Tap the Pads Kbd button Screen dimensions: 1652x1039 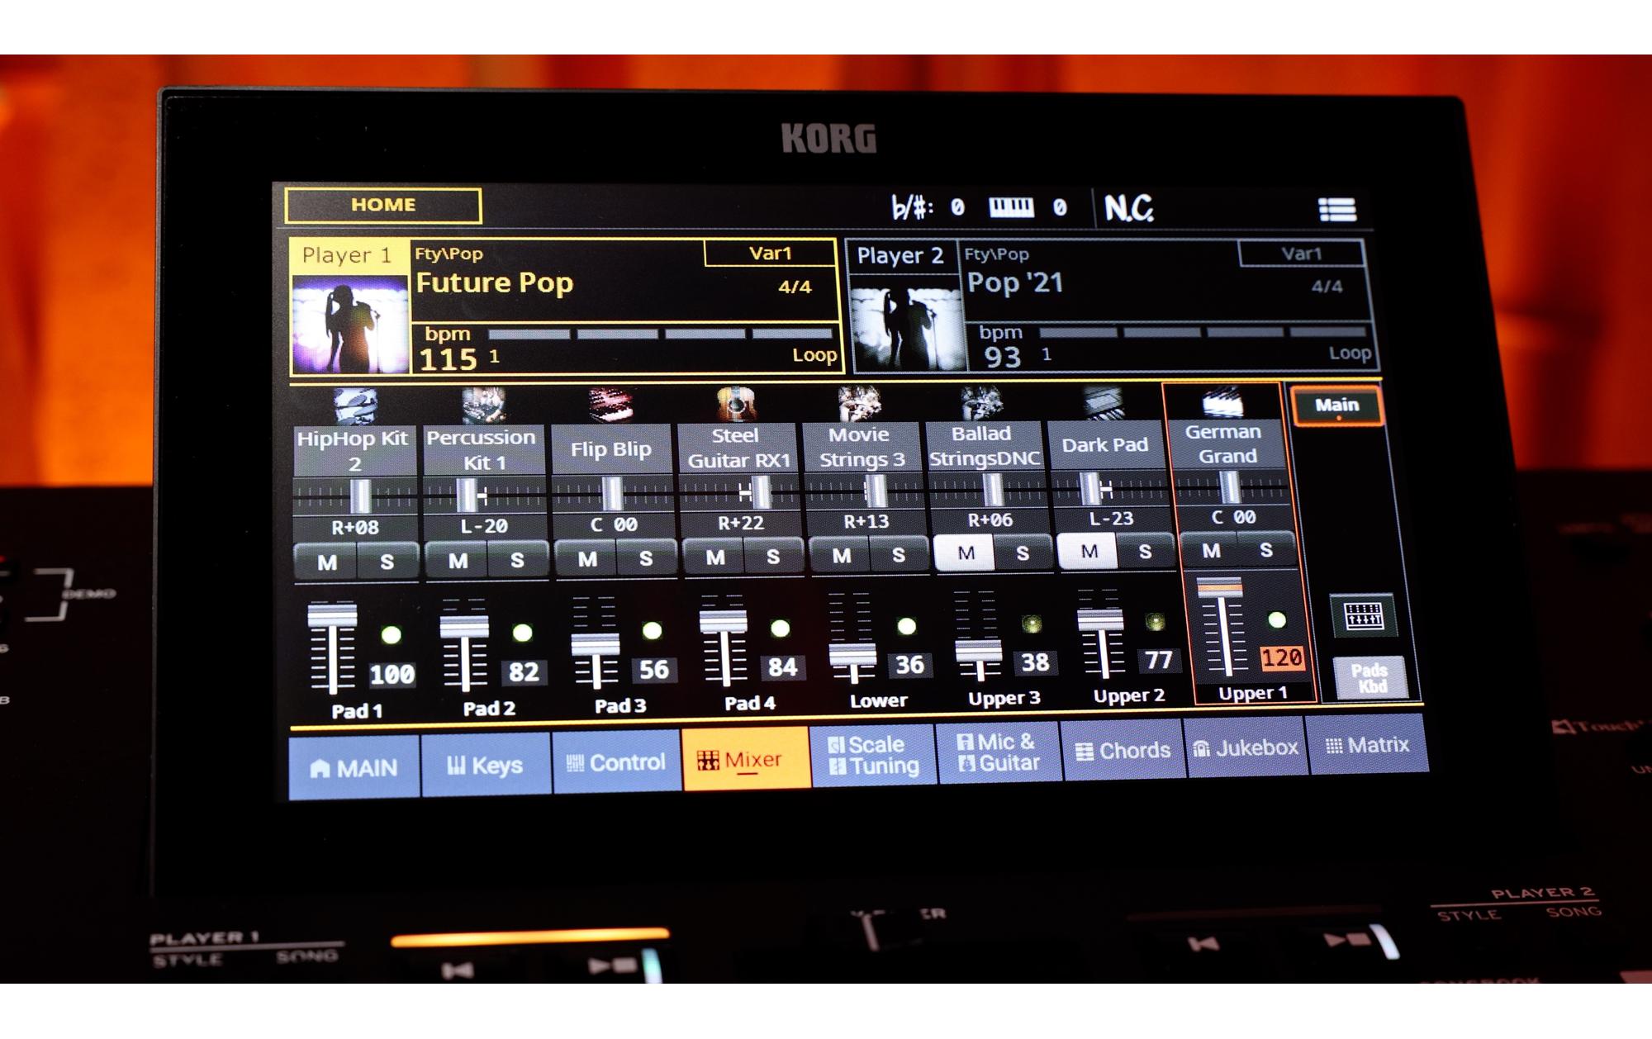click(1371, 678)
